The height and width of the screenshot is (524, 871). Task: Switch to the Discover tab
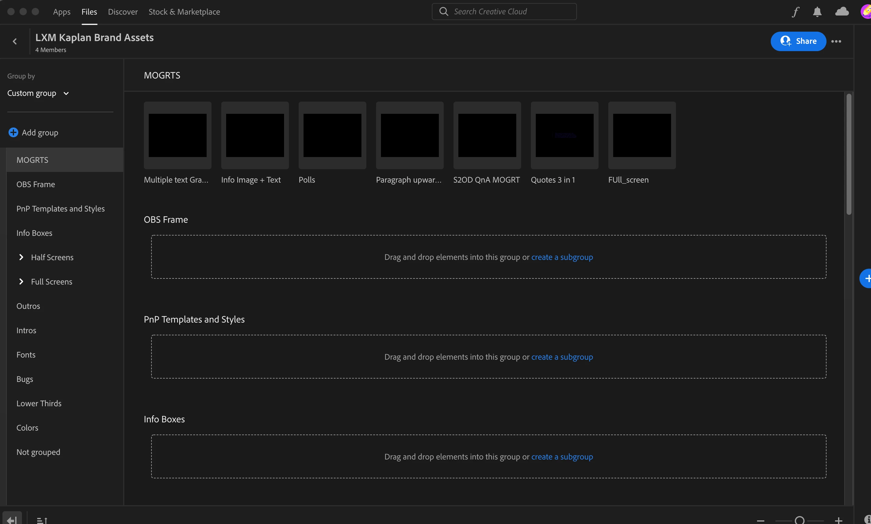(123, 12)
